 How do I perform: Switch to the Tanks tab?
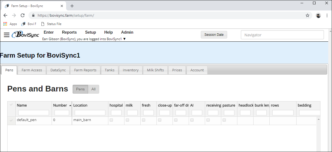tap(110, 70)
